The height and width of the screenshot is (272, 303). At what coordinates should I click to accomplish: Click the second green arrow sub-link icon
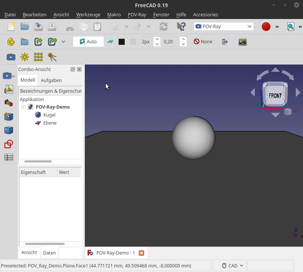[52, 42]
